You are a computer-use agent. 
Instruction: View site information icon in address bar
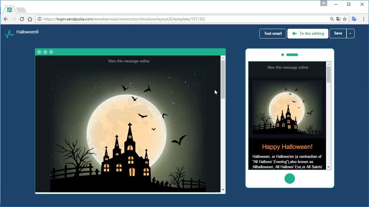[39, 19]
